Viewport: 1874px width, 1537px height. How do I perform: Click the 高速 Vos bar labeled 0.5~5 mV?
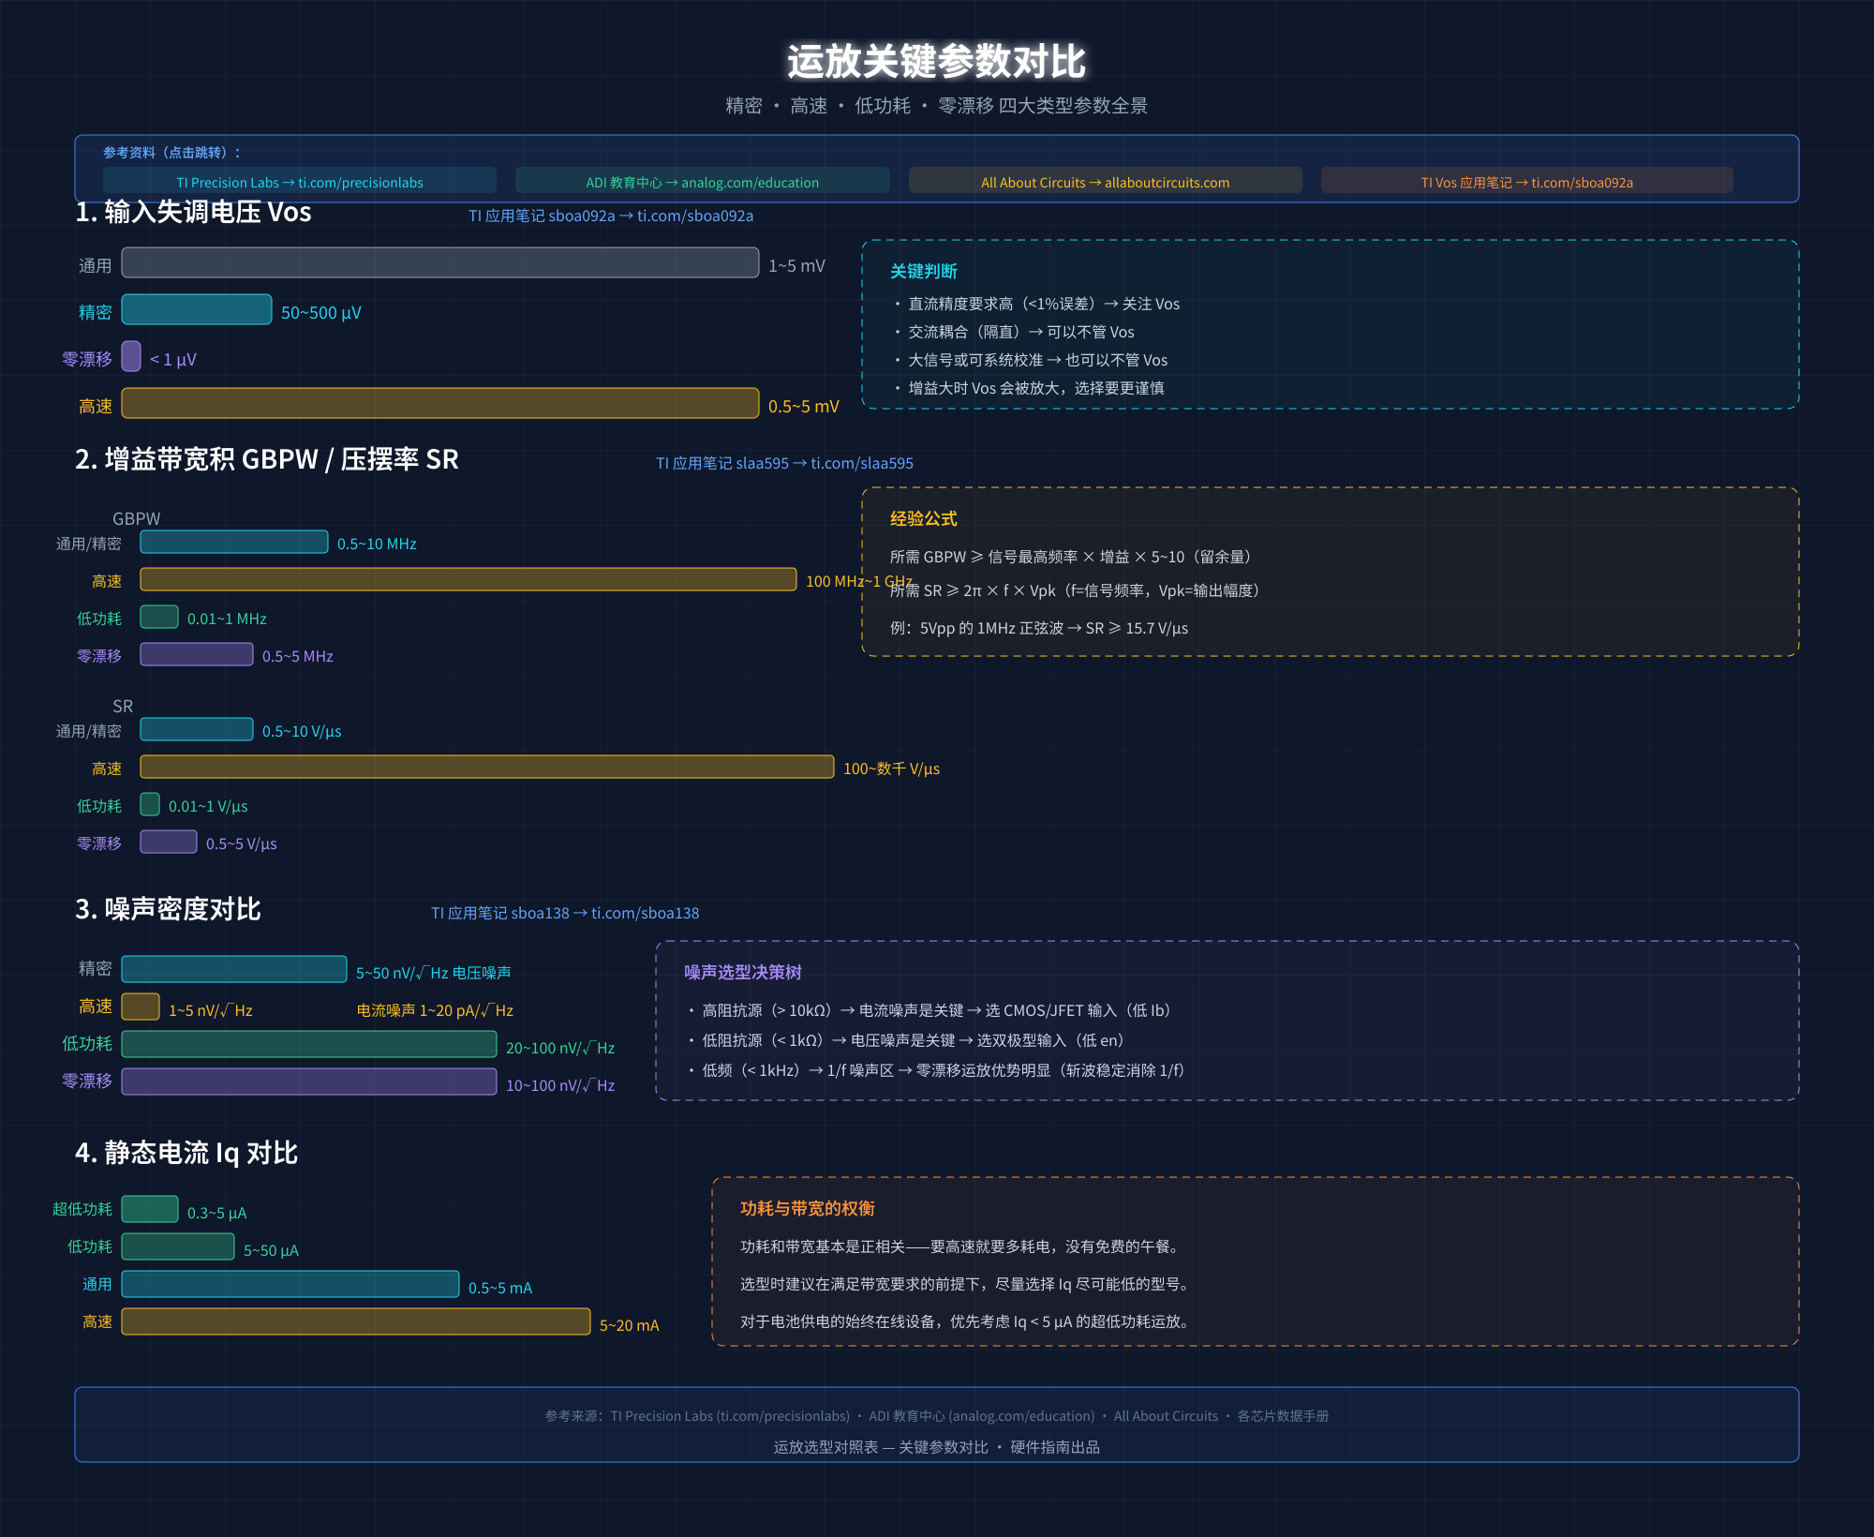[440, 403]
